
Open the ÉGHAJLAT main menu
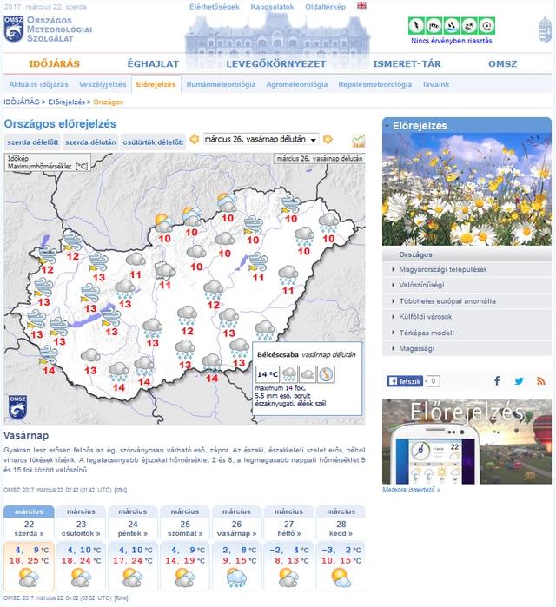point(153,64)
